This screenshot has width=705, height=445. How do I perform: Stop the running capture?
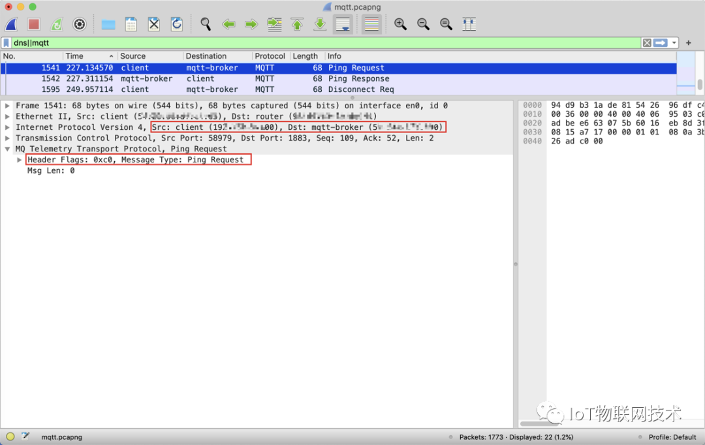pos(34,25)
